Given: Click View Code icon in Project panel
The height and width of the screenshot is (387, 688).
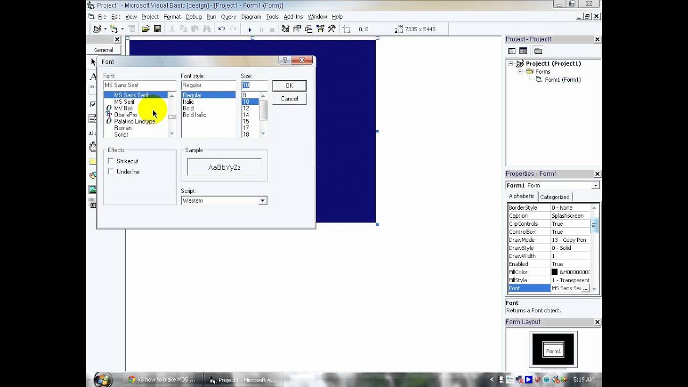Looking at the screenshot, I should tap(512, 51).
